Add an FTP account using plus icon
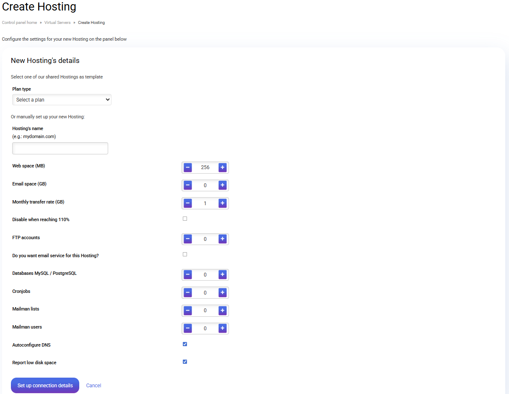This screenshot has width=509, height=394. click(x=222, y=239)
